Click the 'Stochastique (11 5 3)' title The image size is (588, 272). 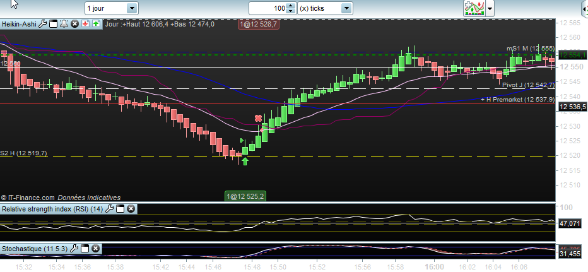click(x=35, y=249)
